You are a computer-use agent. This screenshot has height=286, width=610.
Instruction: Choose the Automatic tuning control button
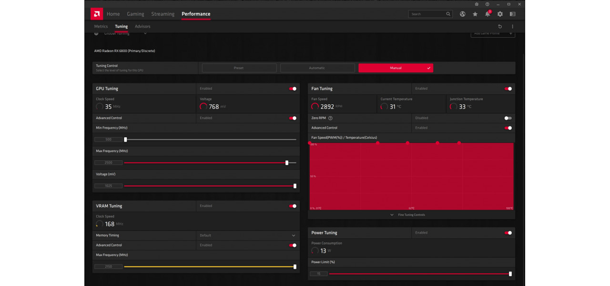(x=317, y=68)
